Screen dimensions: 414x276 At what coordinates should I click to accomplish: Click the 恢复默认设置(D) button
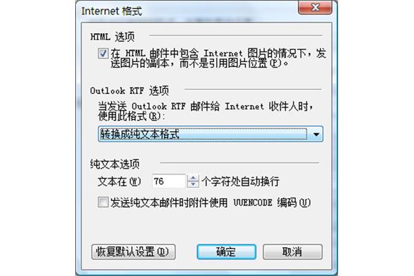point(133,252)
